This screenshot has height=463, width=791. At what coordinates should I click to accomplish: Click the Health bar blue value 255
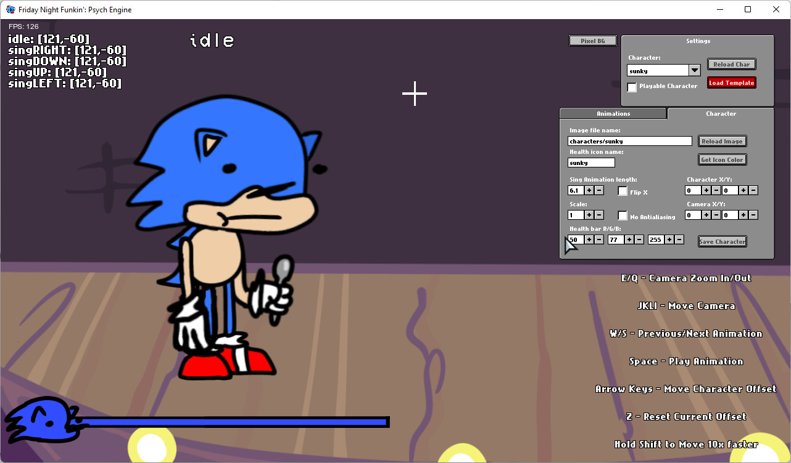tap(656, 240)
